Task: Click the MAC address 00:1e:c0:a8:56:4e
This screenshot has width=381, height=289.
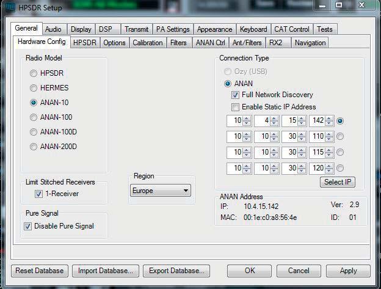Action: point(270,218)
